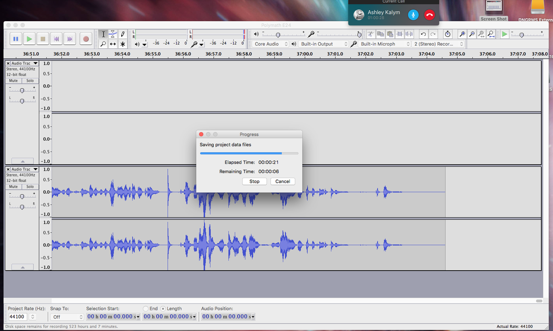The image size is (553, 331).
Task: Click the 37:00.0 mark on timeline ruler
Action: point(304,54)
